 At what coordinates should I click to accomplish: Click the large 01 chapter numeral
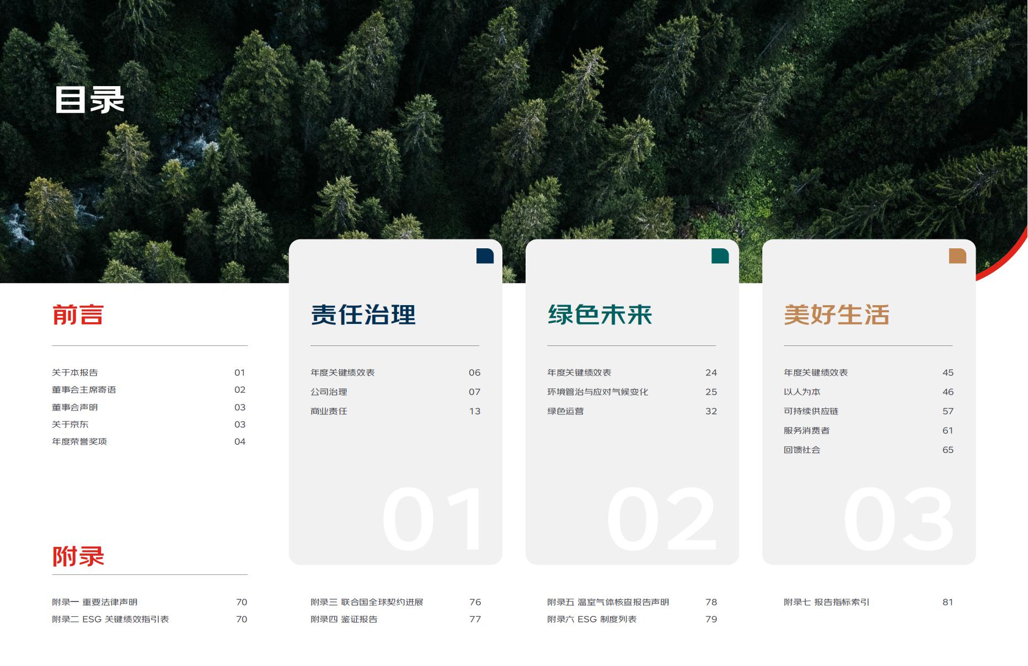click(432, 519)
